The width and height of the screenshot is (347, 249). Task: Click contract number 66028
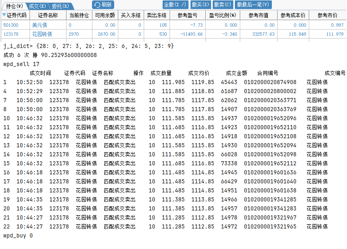pyautogui.click(x=229, y=154)
